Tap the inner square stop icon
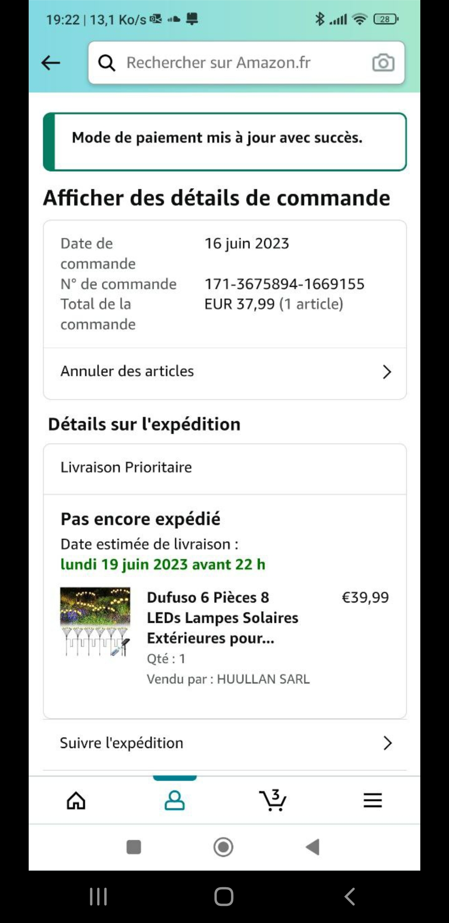 [134, 847]
